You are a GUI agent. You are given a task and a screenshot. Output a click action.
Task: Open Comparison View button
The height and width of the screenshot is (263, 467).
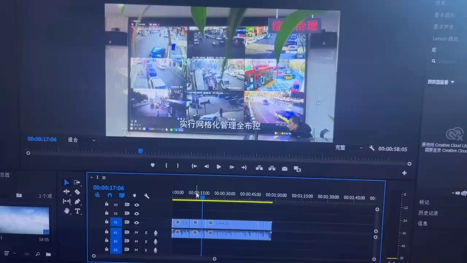[297, 169]
